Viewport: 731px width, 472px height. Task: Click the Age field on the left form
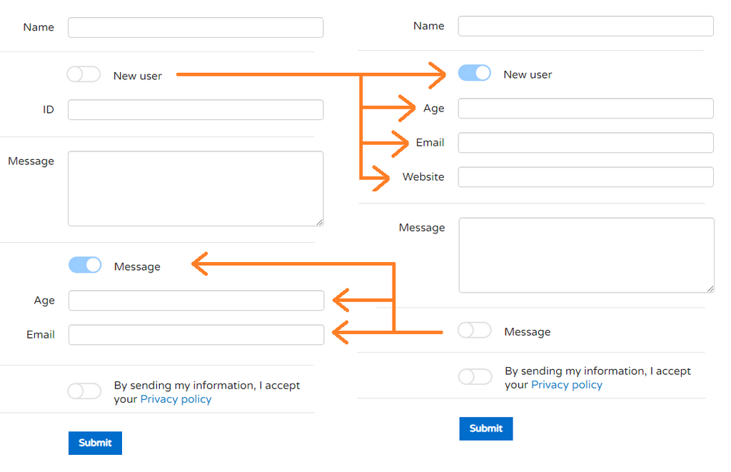pos(196,300)
